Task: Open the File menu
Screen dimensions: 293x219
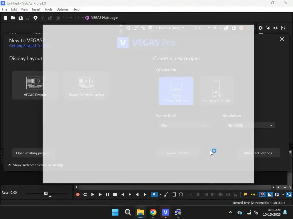Action: (5, 9)
